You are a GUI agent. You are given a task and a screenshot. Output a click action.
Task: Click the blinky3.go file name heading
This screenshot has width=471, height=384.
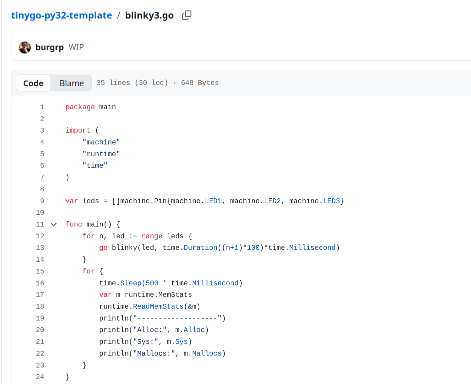click(149, 15)
